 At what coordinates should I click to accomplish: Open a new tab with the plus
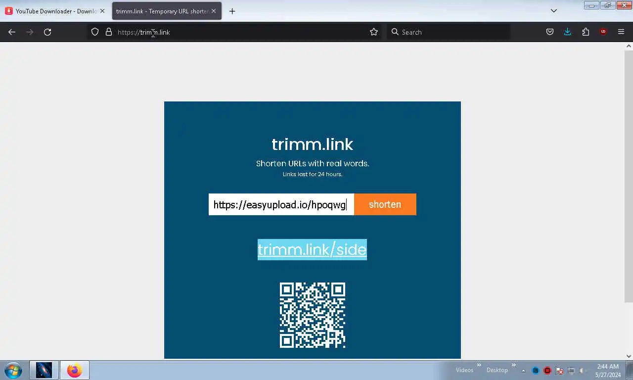click(232, 11)
